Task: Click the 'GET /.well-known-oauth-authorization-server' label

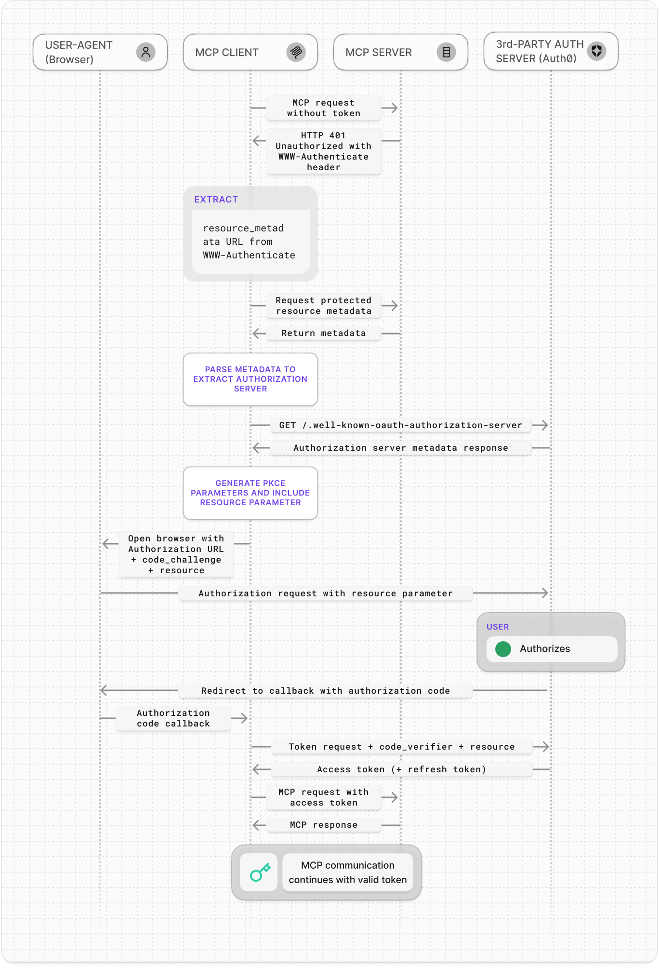Action: (401, 425)
